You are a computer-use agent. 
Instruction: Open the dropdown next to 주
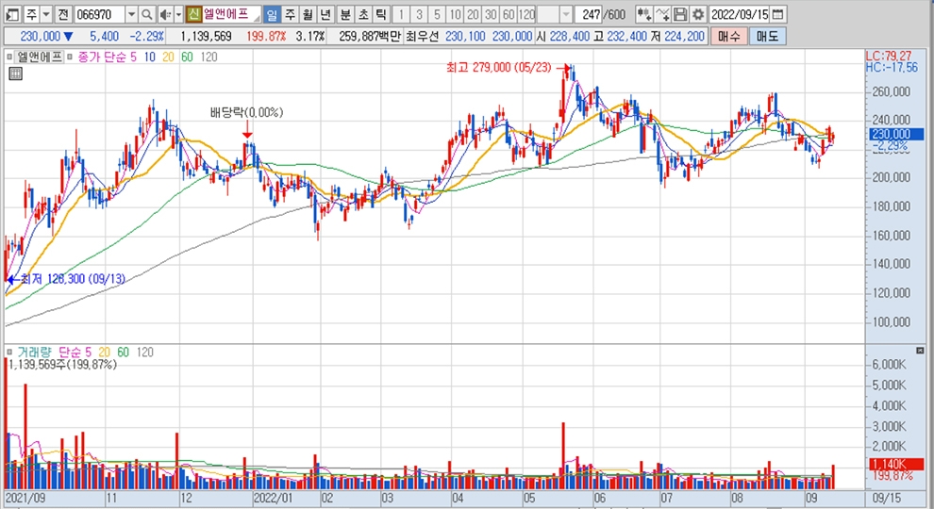46,15
